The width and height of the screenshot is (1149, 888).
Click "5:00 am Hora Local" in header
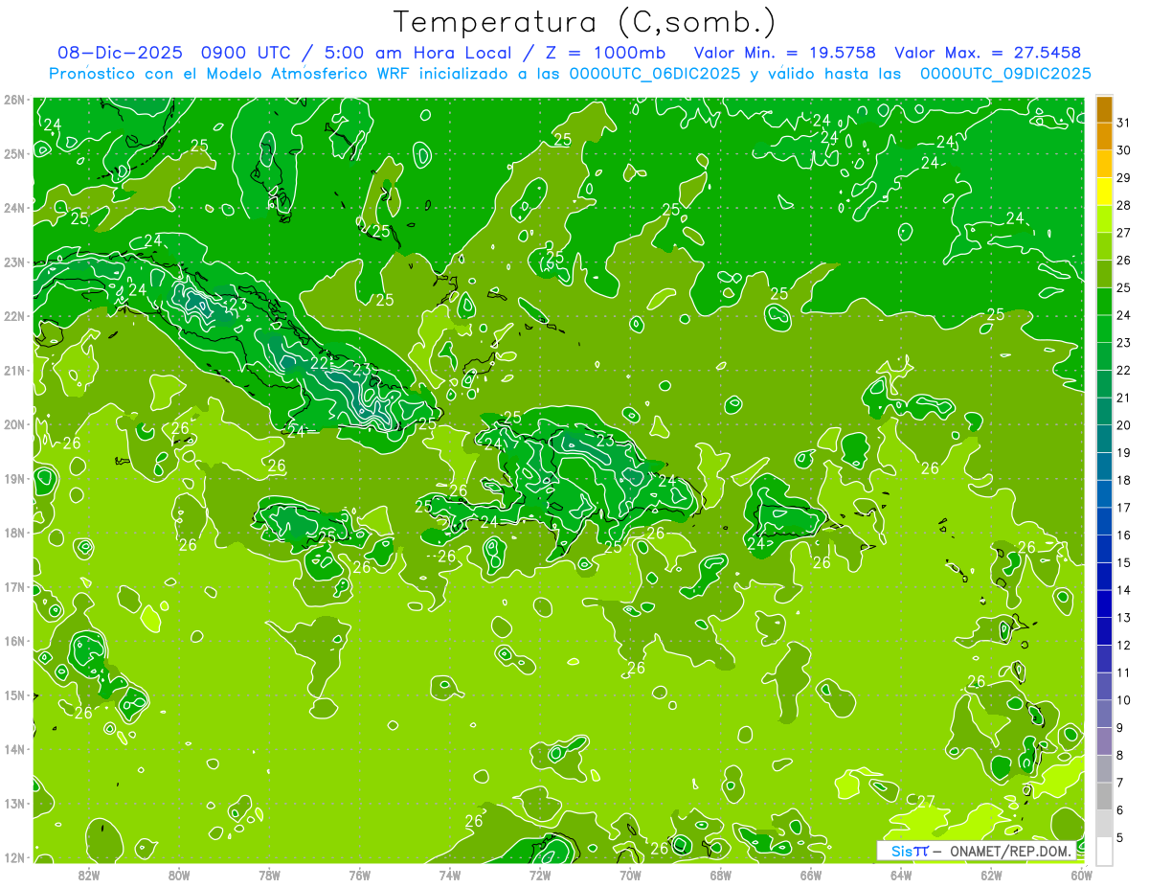(x=417, y=54)
